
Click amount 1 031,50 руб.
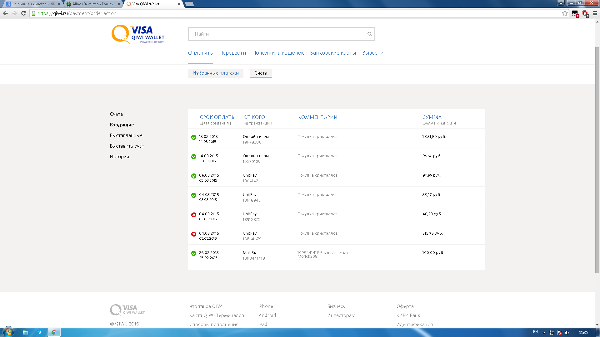[434, 137]
